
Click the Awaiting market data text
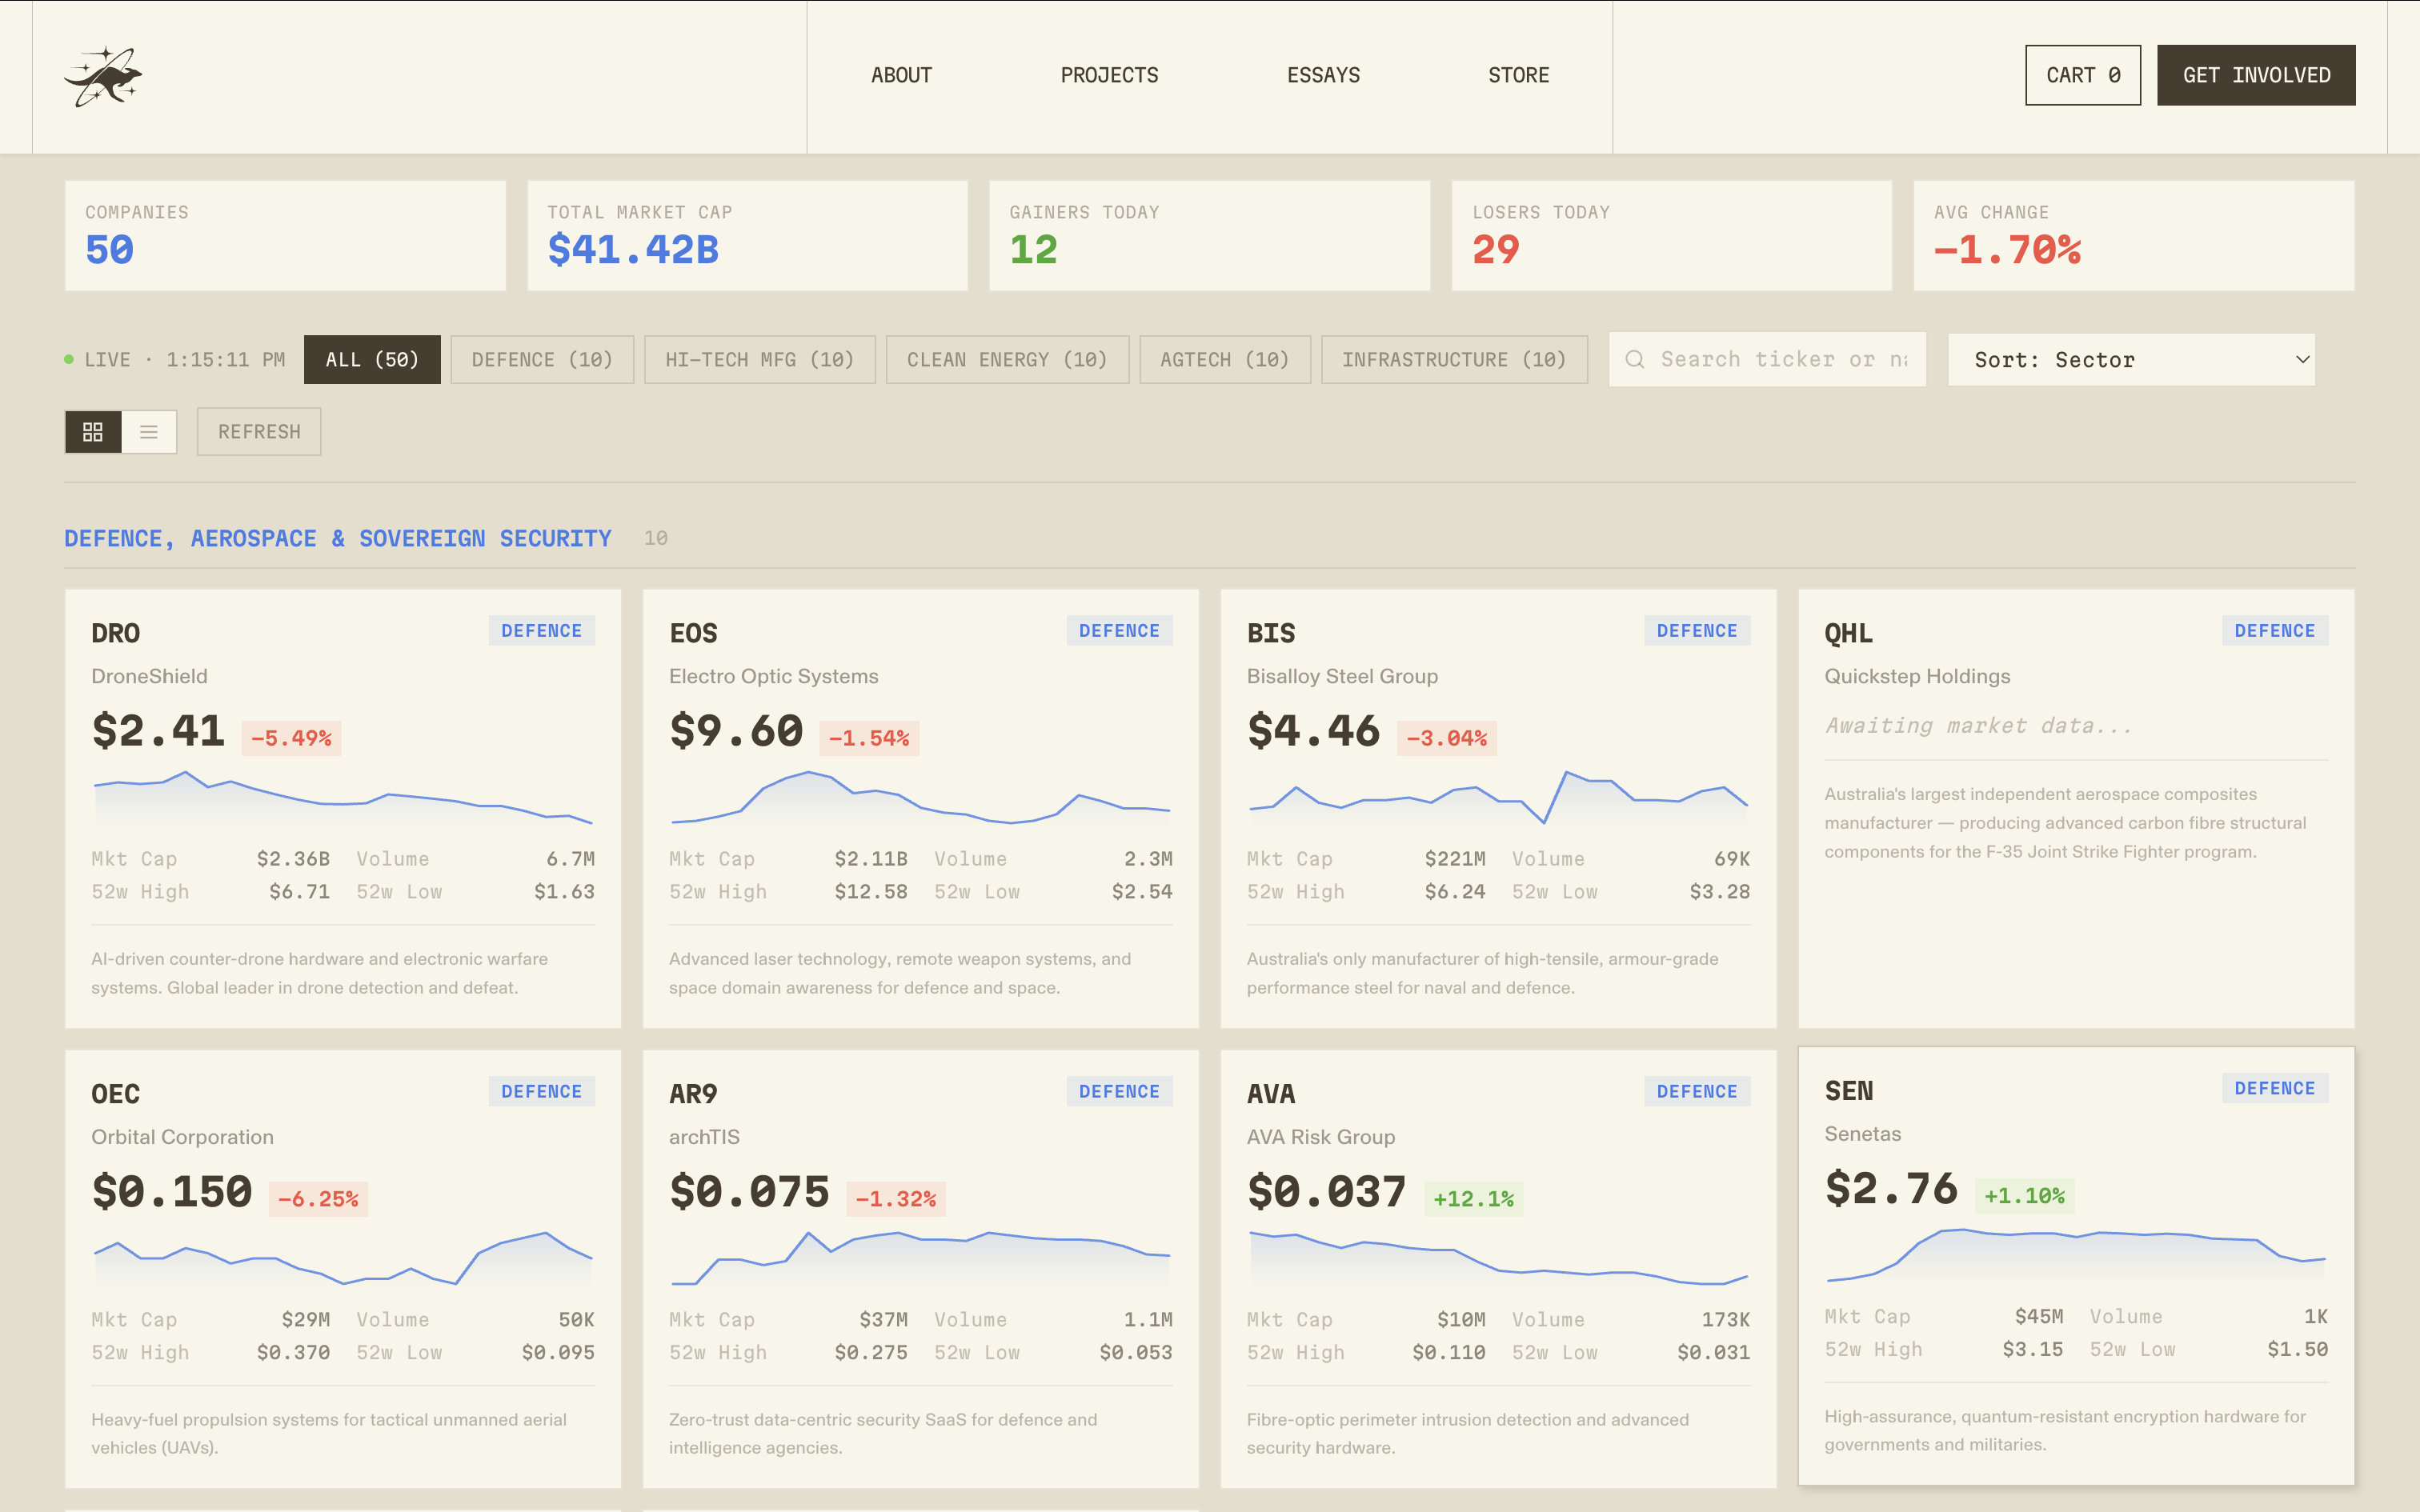click(1978, 726)
